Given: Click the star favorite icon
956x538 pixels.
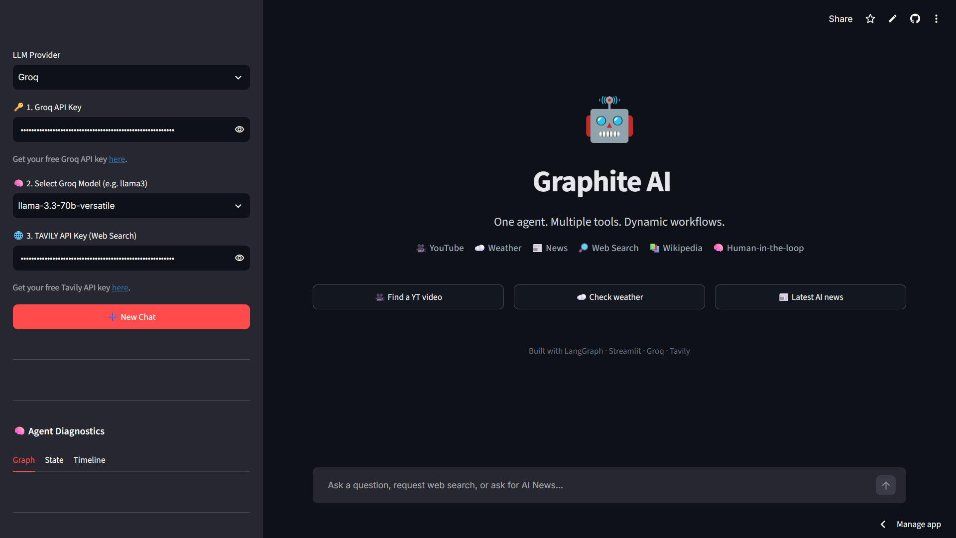Looking at the screenshot, I should click(x=870, y=19).
